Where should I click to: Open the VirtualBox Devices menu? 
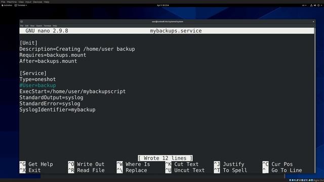pyautogui.click(x=37, y=2)
